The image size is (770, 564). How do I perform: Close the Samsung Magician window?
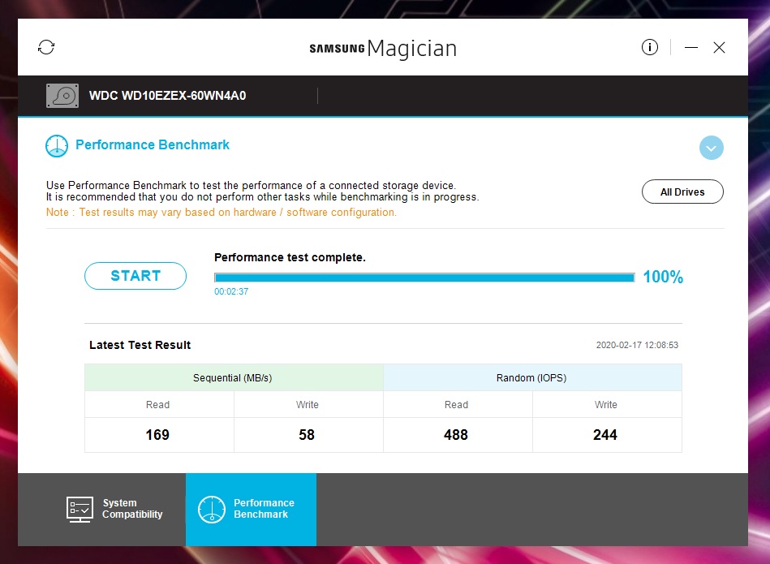point(720,47)
